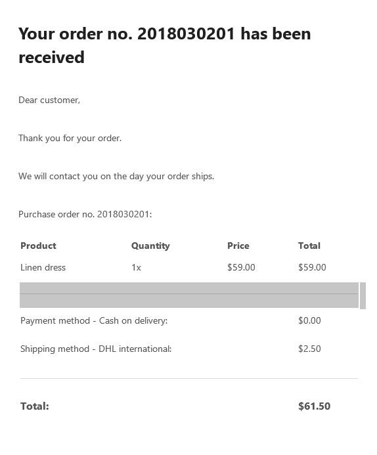Image resolution: width=377 pixels, height=455 pixels.
Task: Click the Thank you for your order line
Action: click(x=70, y=138)
